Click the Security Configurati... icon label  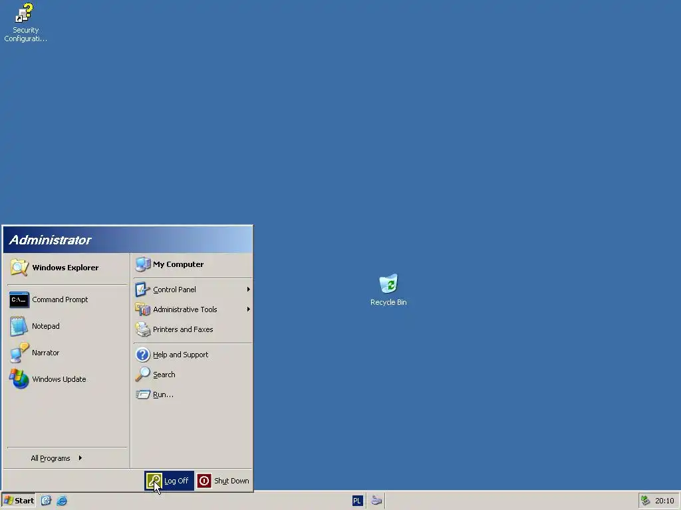(26, 35)
